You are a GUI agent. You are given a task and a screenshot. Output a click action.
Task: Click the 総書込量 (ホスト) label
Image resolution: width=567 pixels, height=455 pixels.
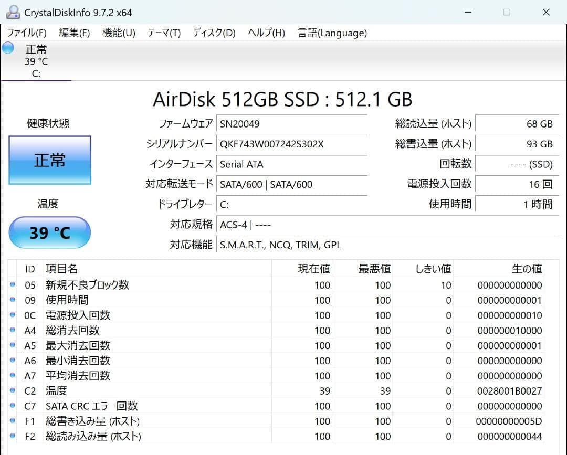(x=433, y=144)
